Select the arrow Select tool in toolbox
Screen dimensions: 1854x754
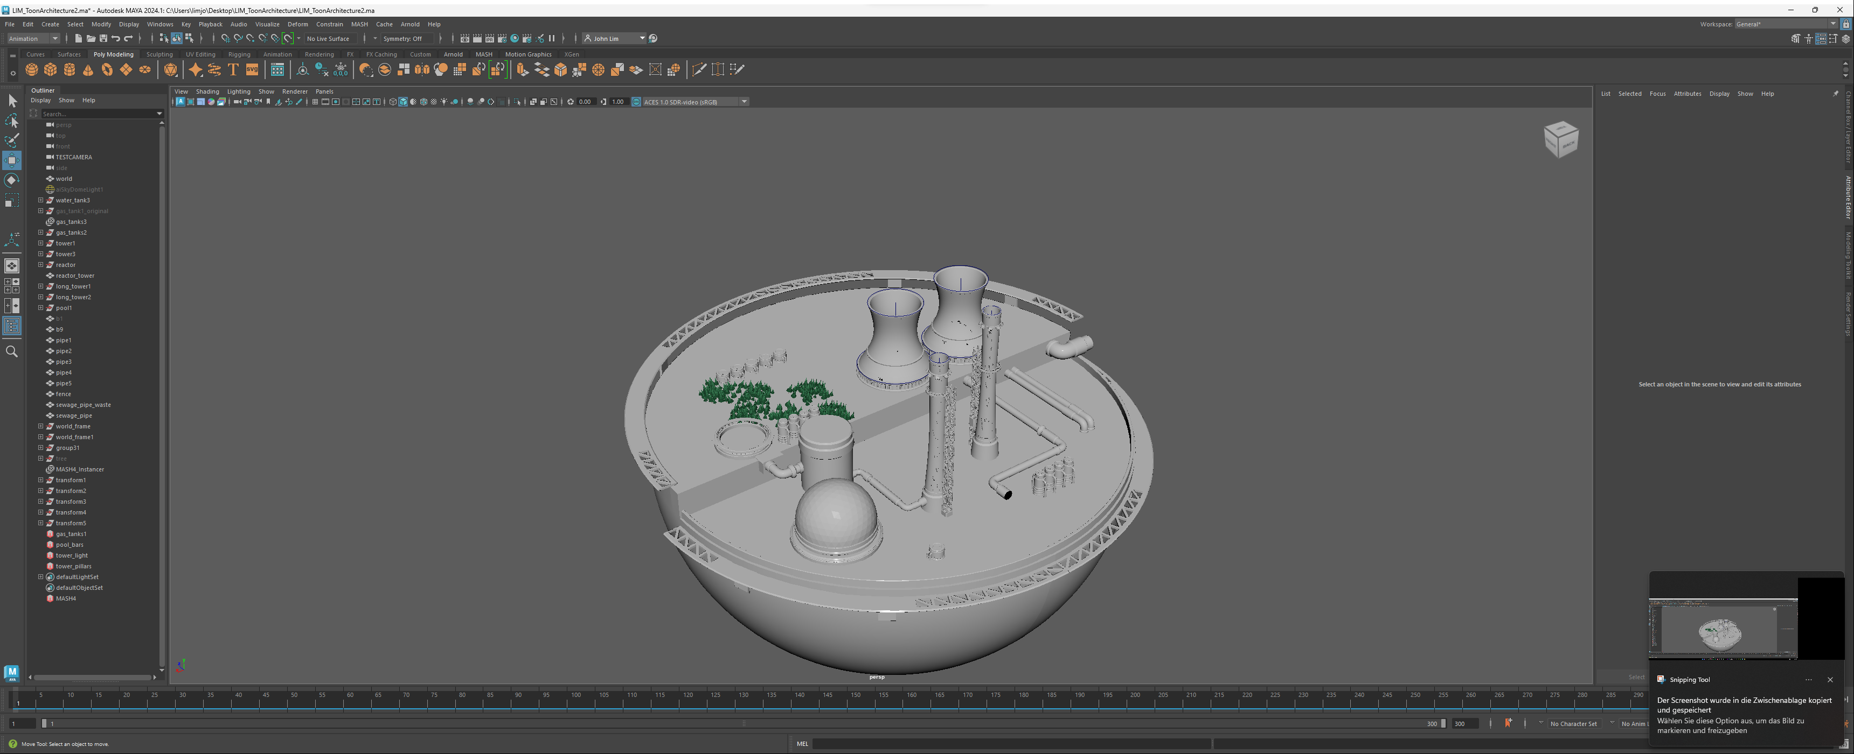pos(12,101)
